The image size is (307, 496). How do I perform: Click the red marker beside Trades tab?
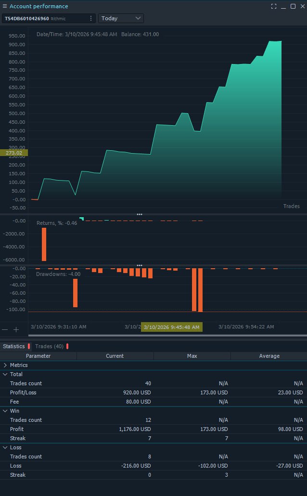67,346
